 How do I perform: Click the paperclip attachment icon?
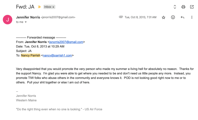(121, 17)
